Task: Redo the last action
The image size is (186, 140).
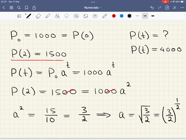Action: pyautogui.click(x=160, y=8)
